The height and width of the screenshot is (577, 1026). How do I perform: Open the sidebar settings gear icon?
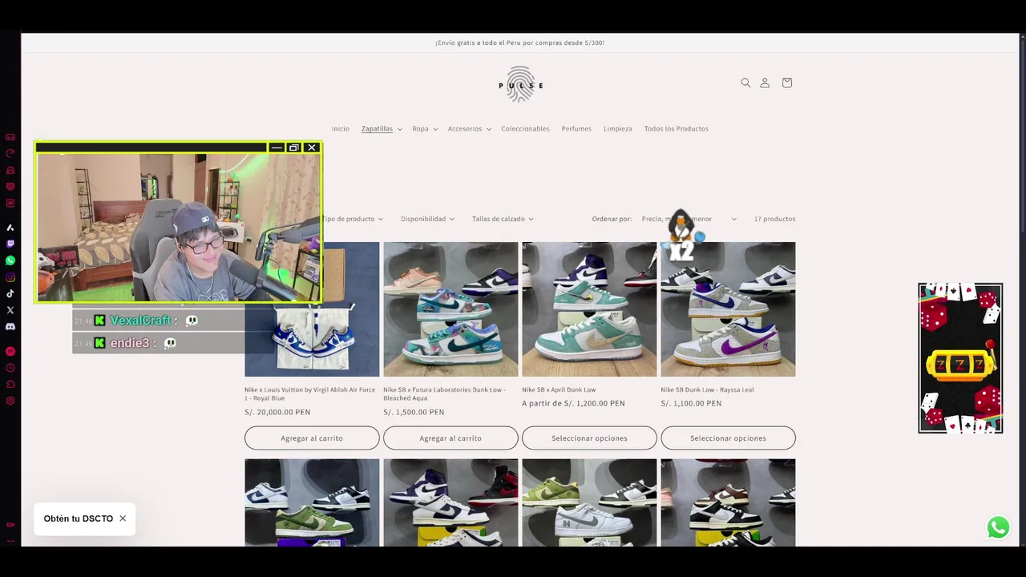[10, 401]
